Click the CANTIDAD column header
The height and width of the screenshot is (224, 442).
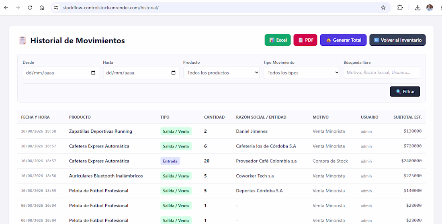(x=214, y=117)
